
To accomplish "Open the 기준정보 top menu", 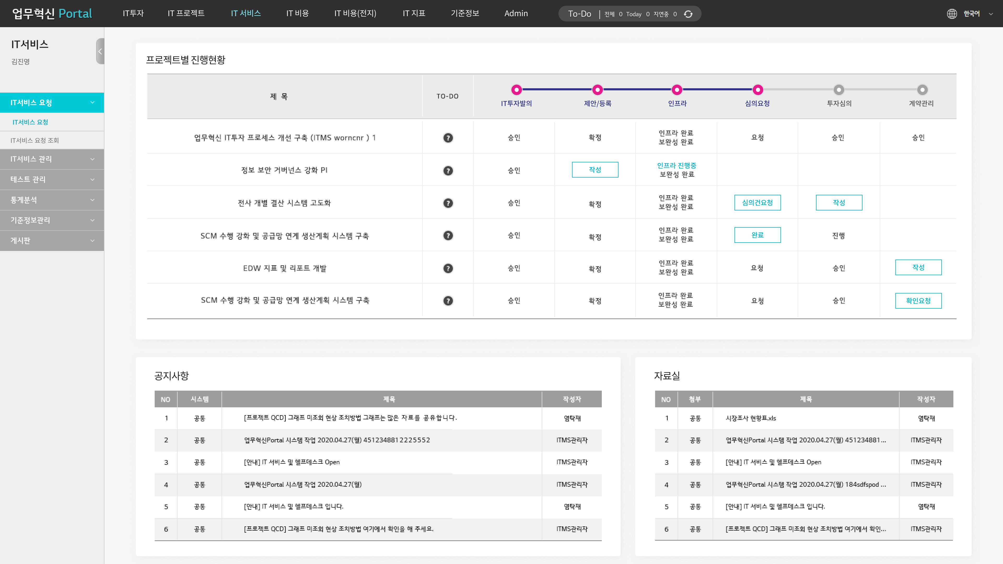I will point(465,13).
